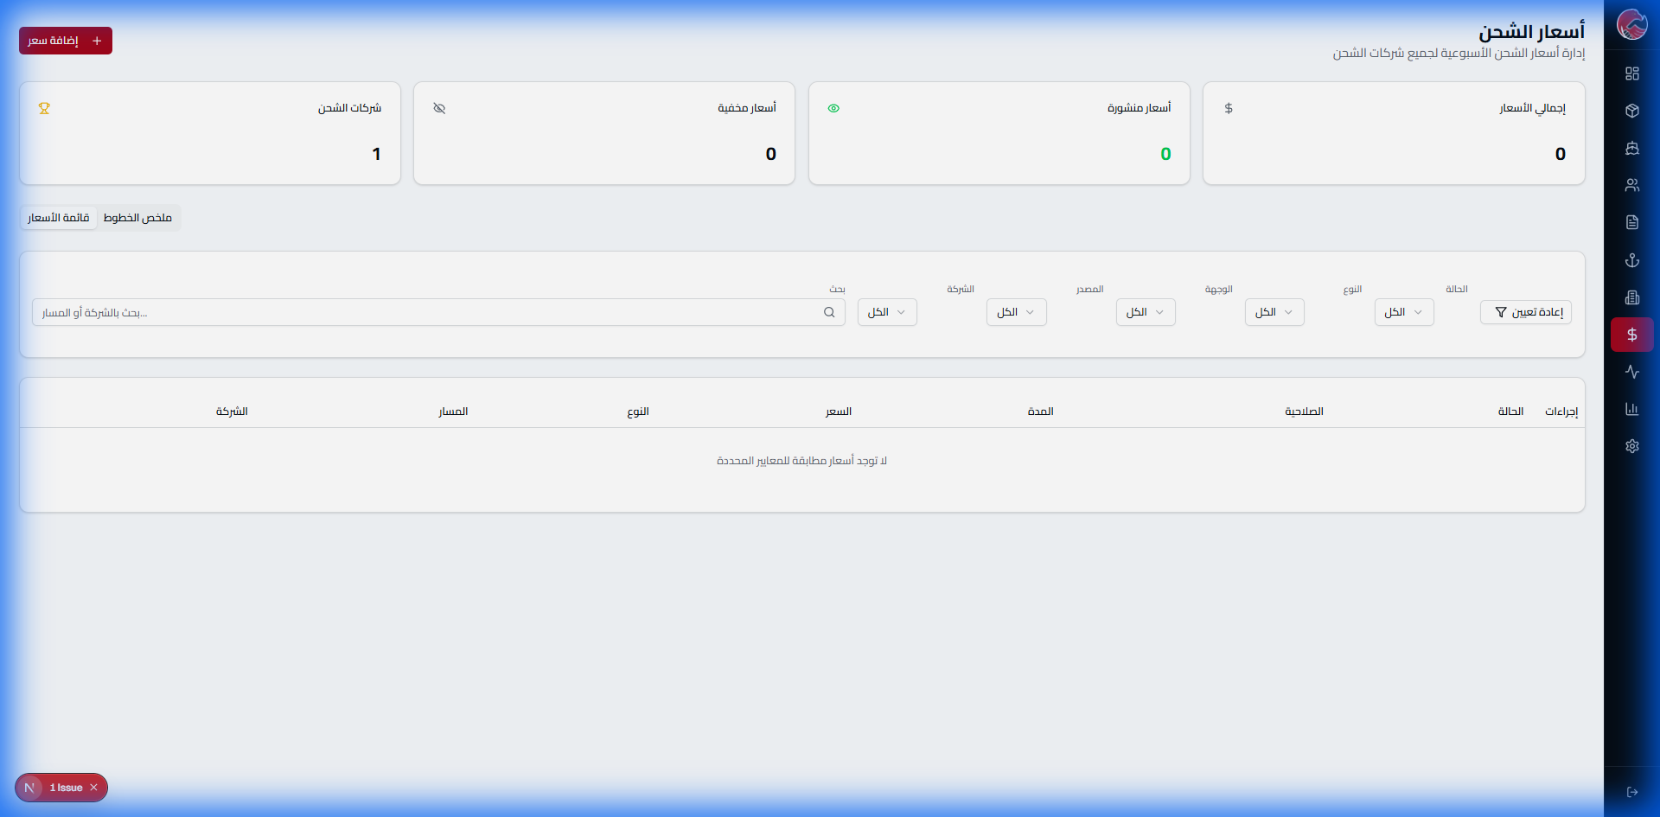Switch to the ملخص الخطوط tab
The width and height of the screenshot is (1660, 817).
(137, 218)
